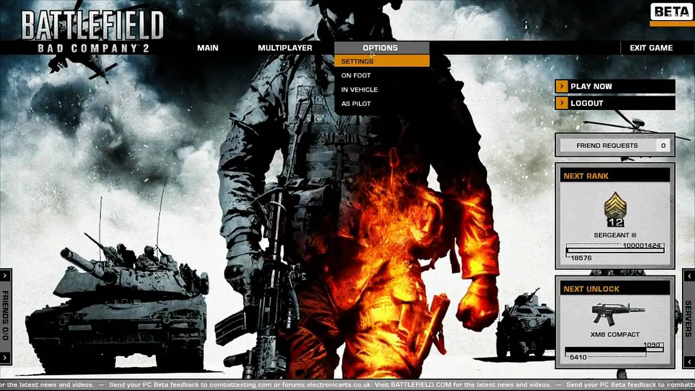Open the MAIN menu
Image resolution: width=695 pixels, height=391 pixels.
coord(207,48)
